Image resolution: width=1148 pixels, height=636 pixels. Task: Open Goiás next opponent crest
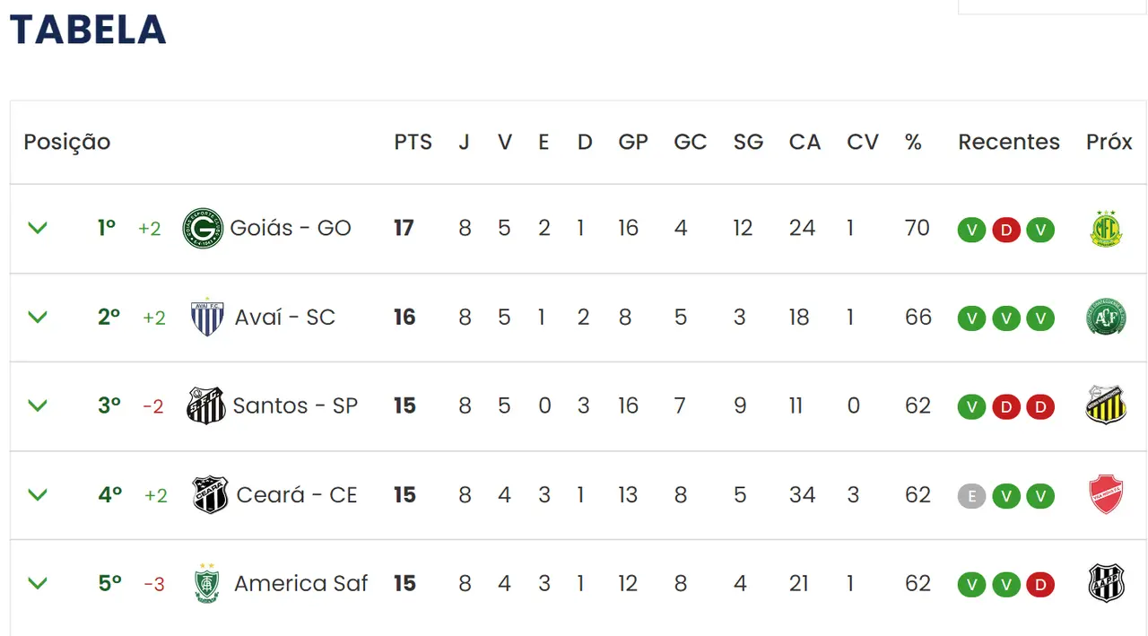point(1107,229)
